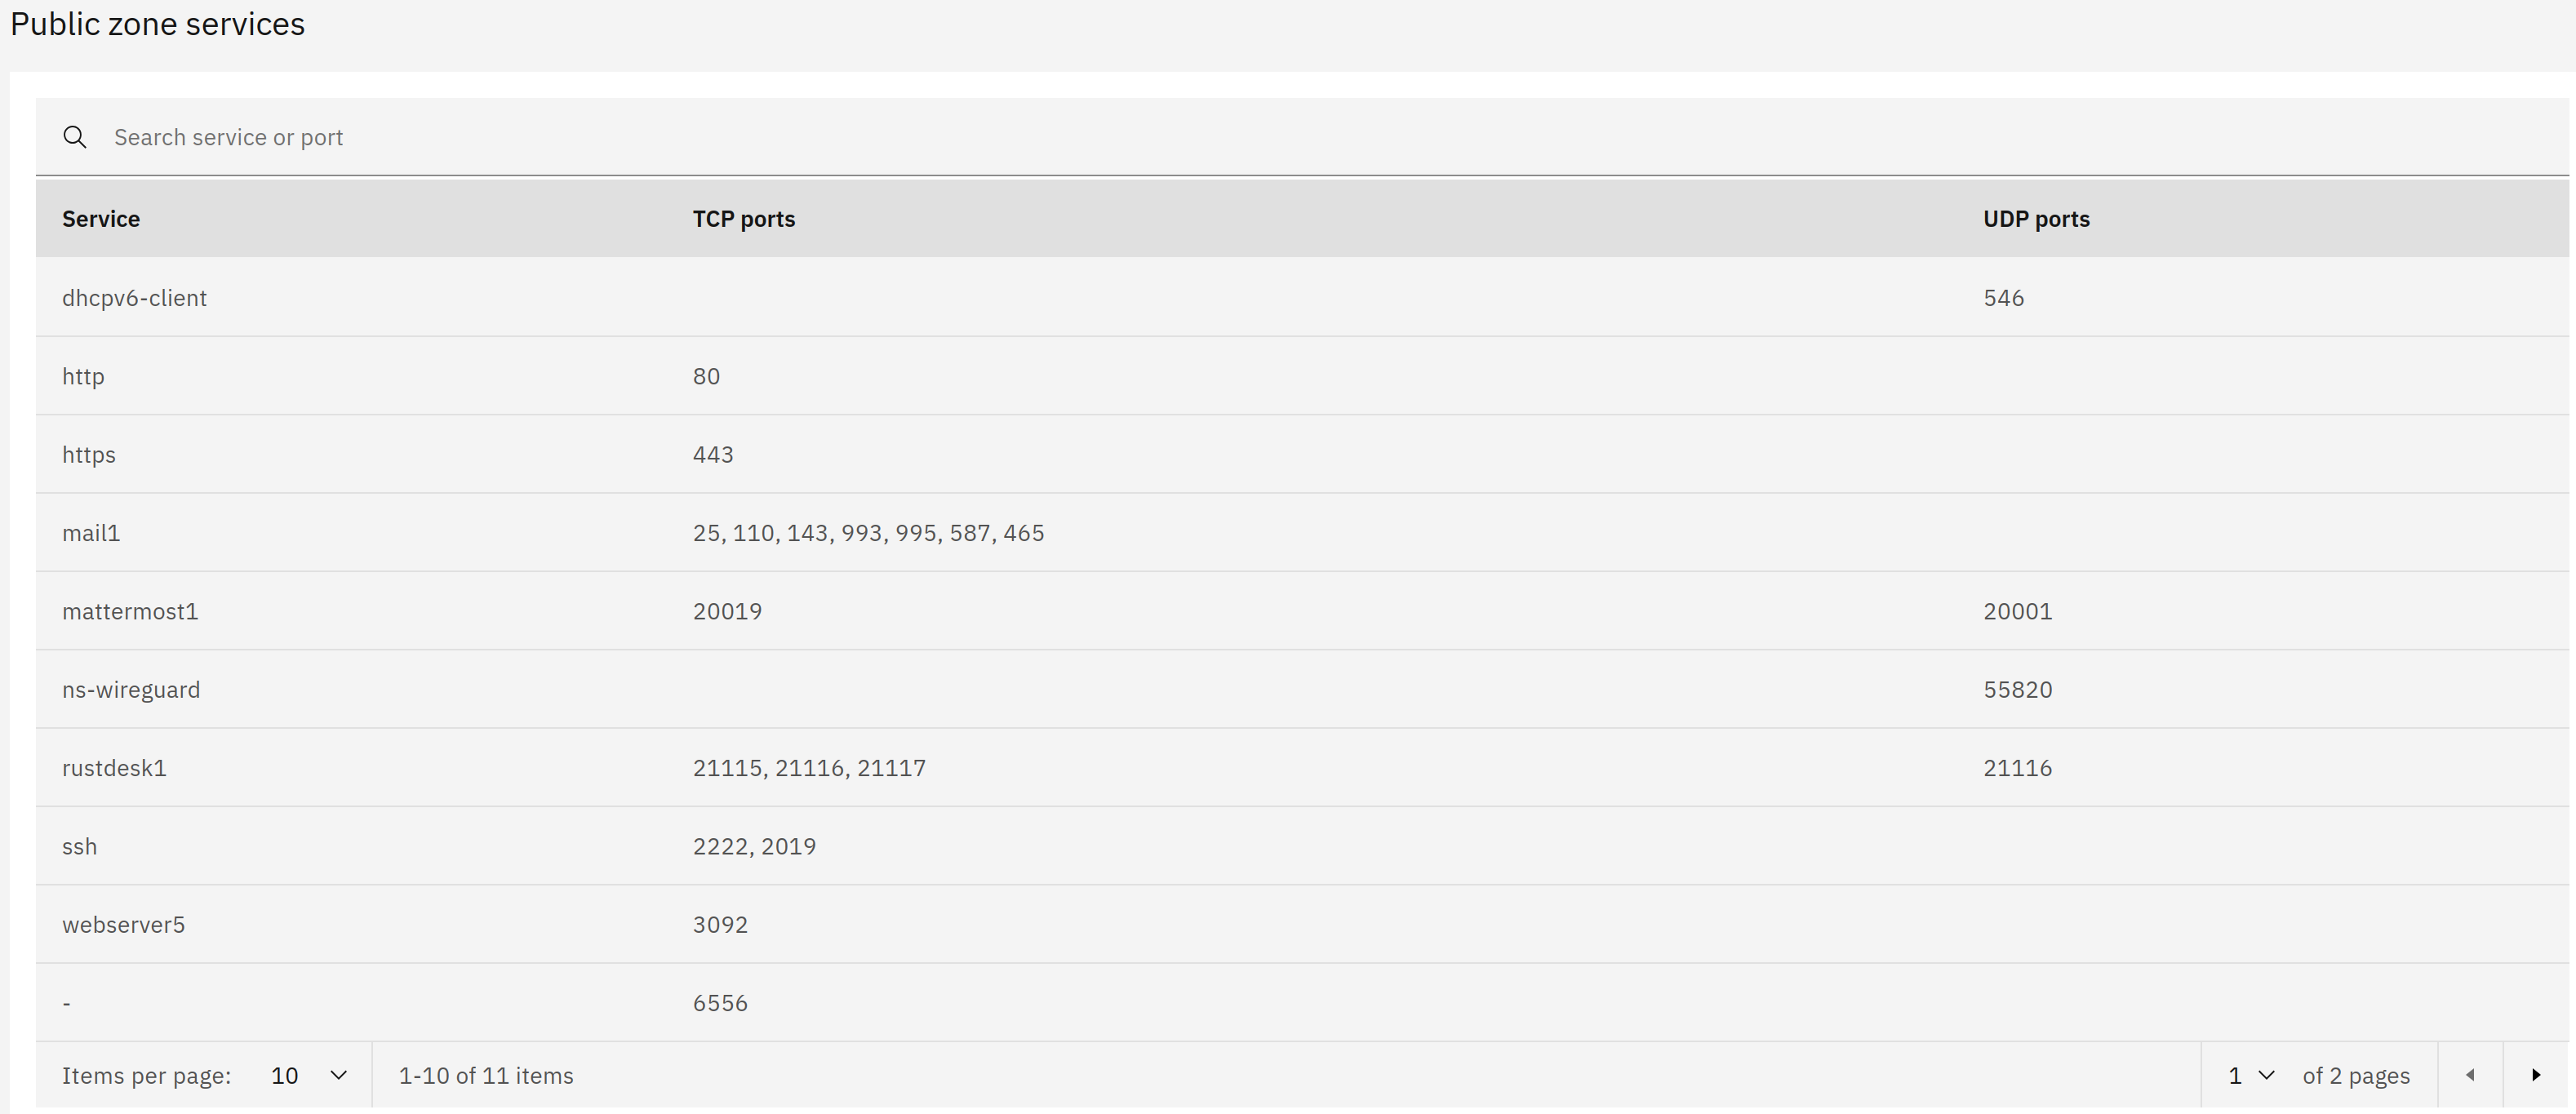Click the mail1 TCP ports list

(868, 533)
